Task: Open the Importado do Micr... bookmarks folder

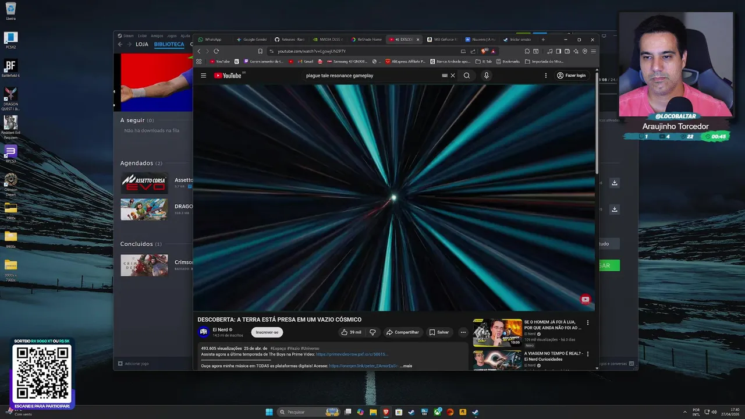Action: pyautogui.click(x=544, y=61)
